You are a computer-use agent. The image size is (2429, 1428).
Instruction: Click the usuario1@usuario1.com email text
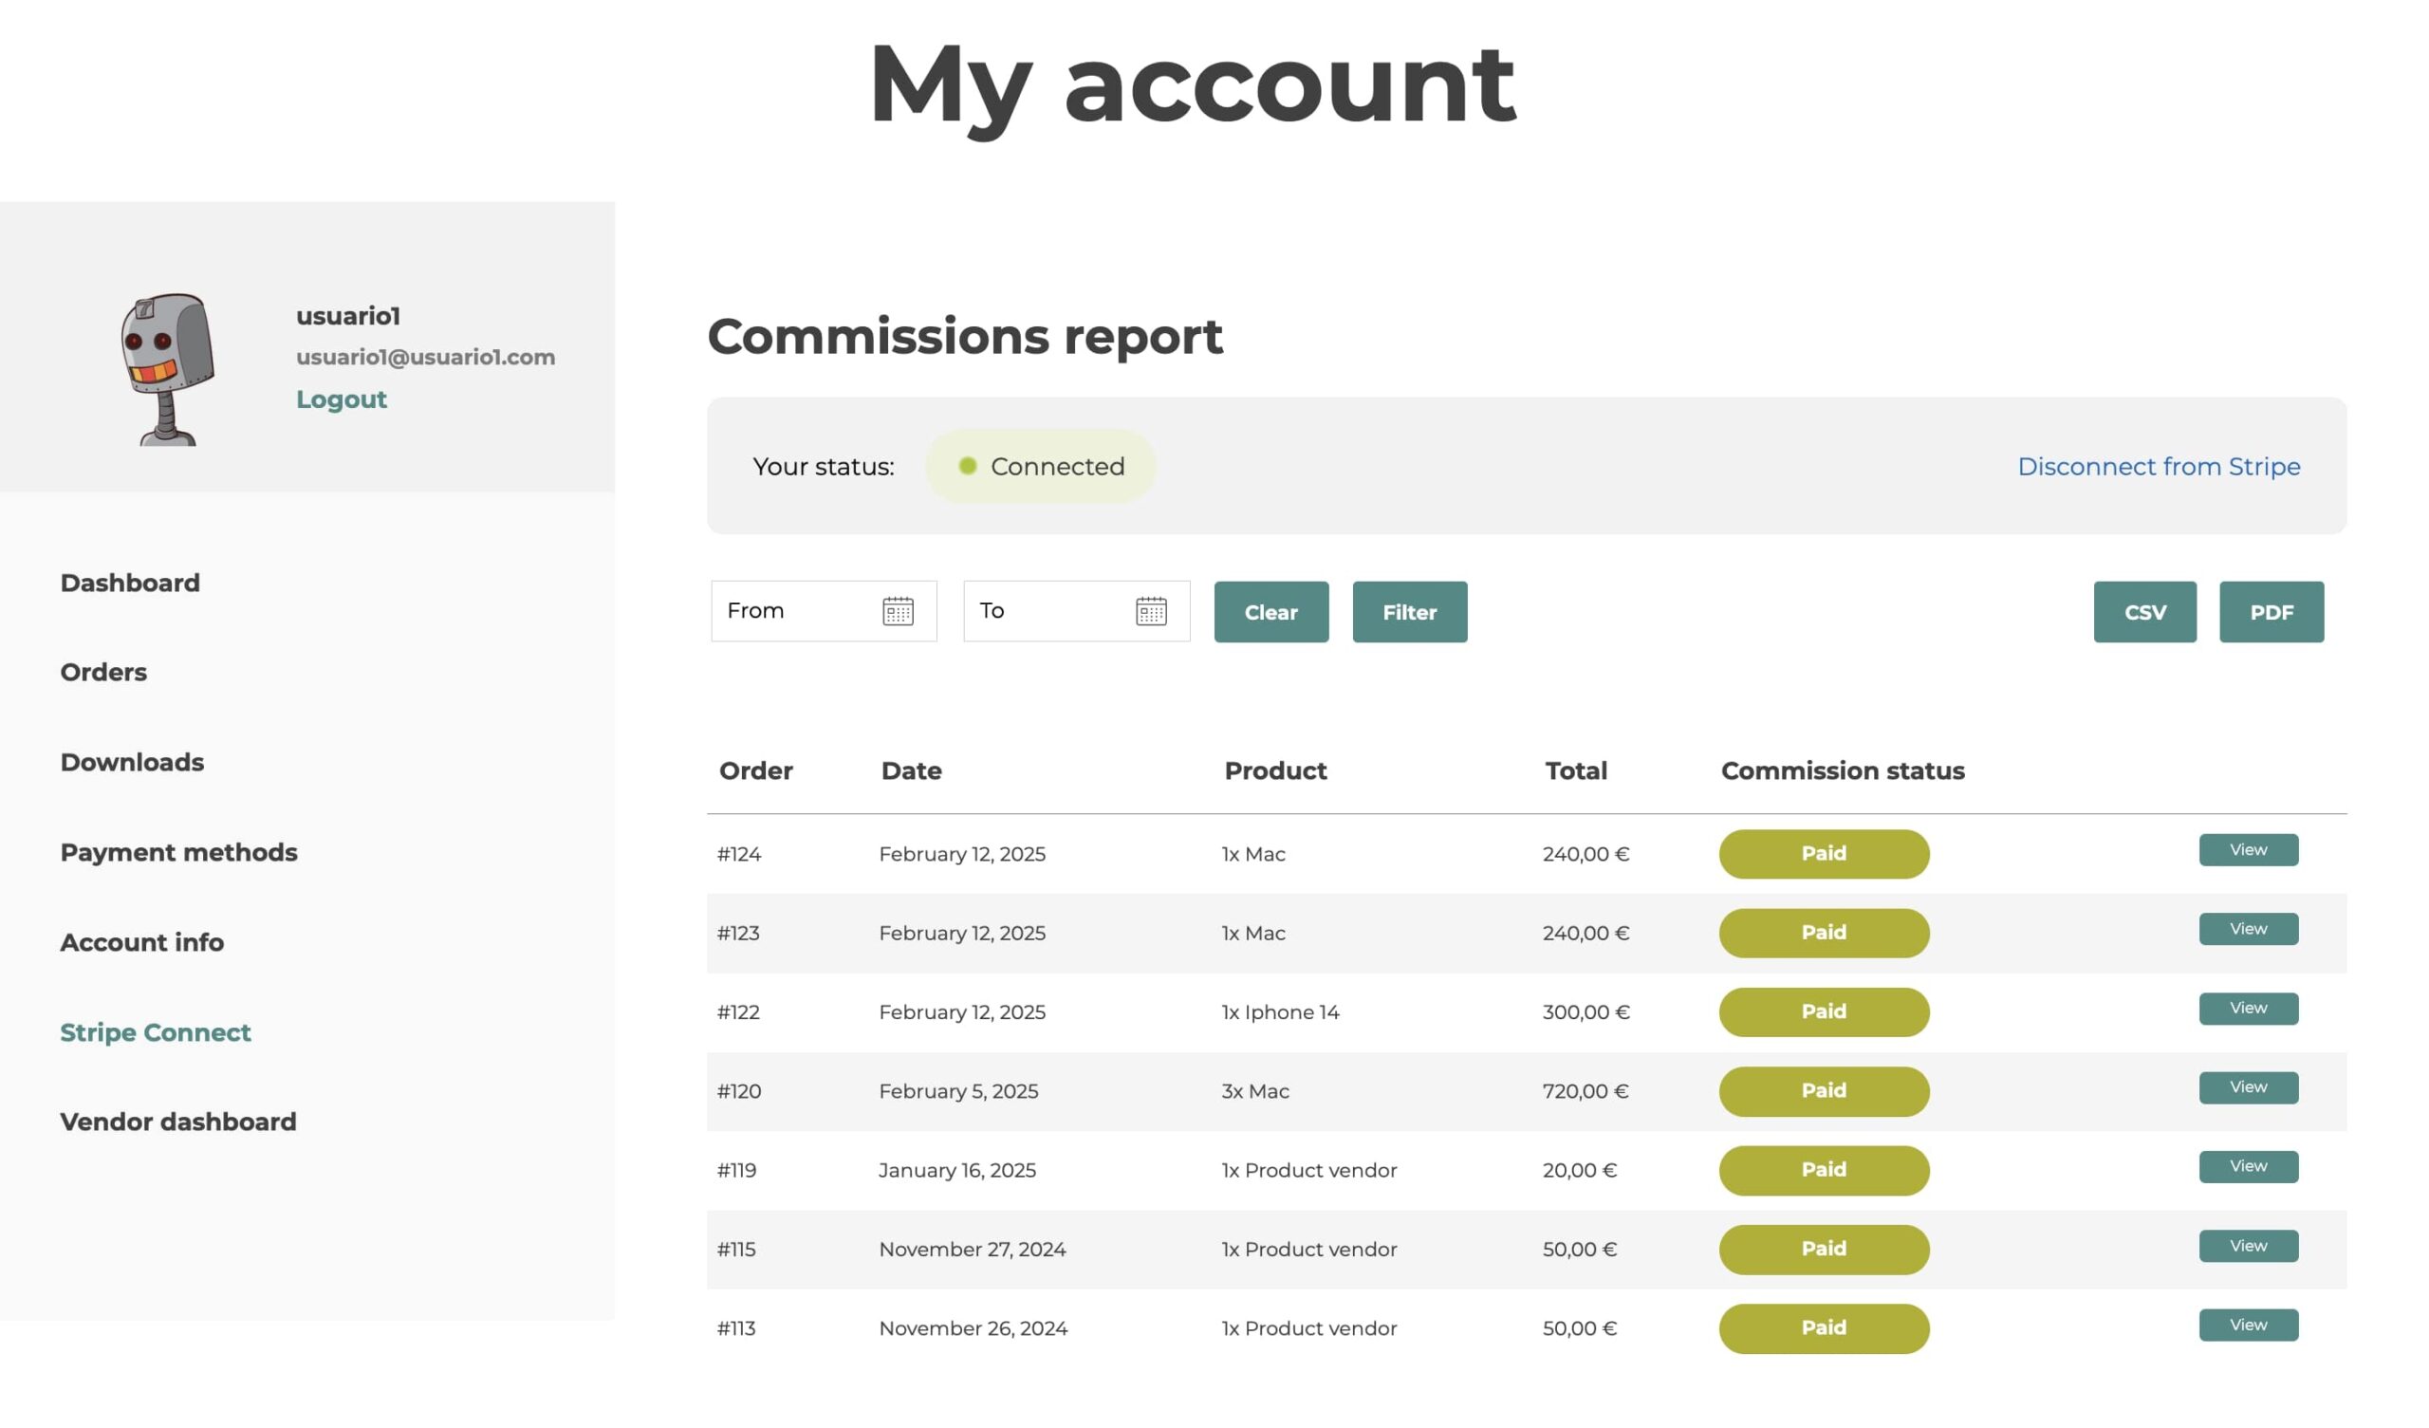pos(426,358)
